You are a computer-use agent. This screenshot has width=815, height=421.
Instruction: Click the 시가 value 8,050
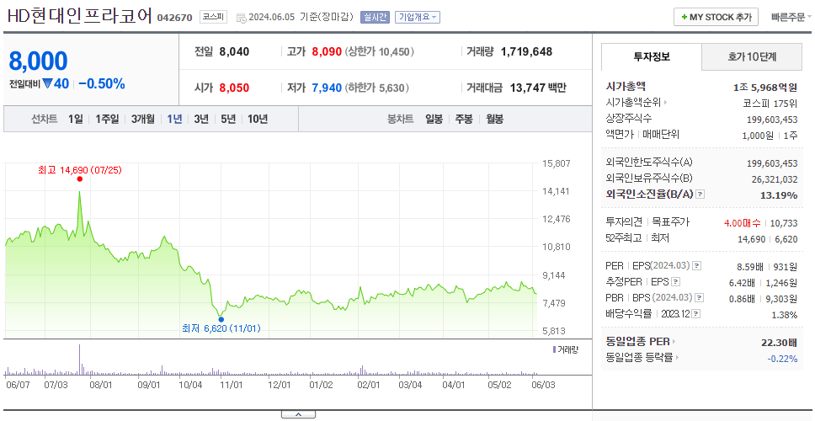click(234, 88)
